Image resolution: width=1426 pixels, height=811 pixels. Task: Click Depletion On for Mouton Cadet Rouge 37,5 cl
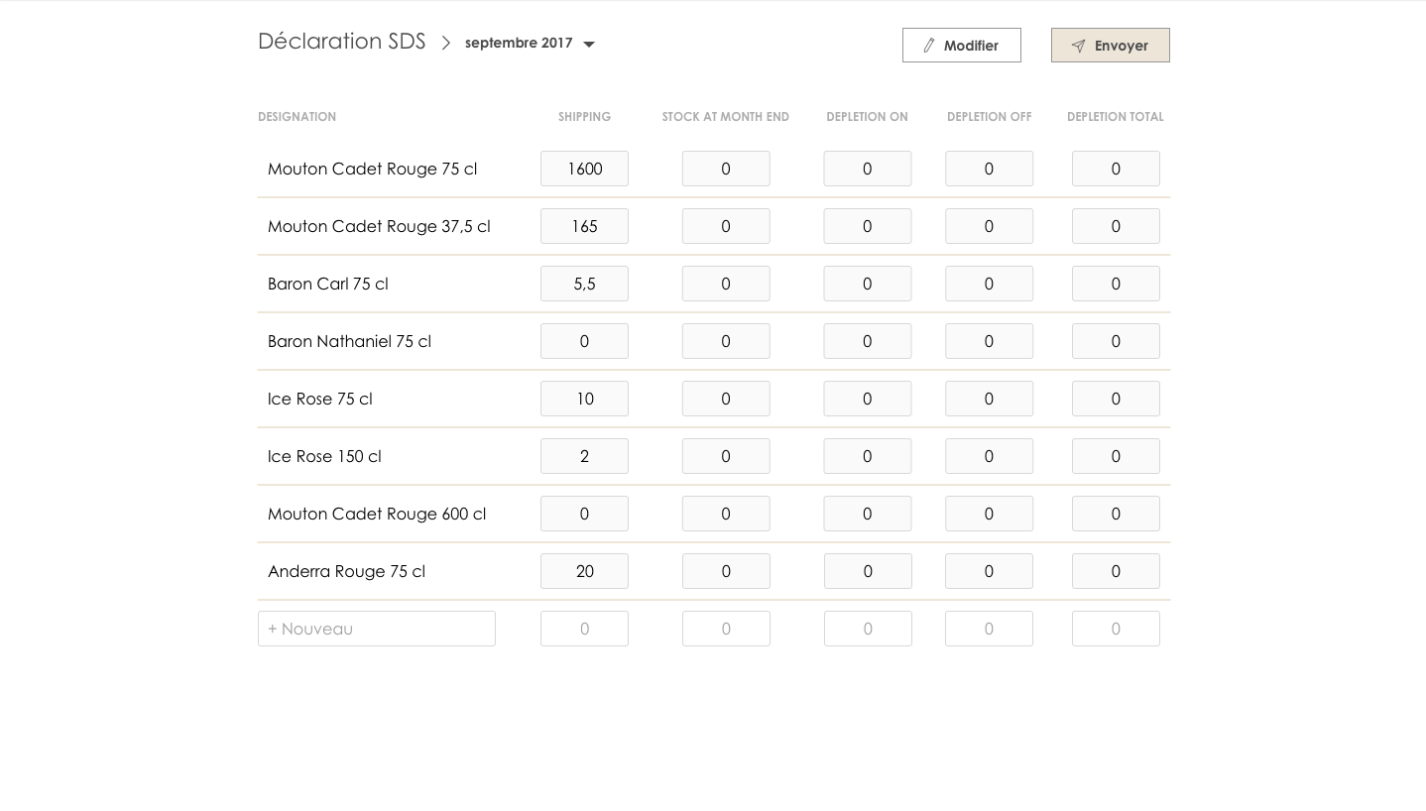868,226
